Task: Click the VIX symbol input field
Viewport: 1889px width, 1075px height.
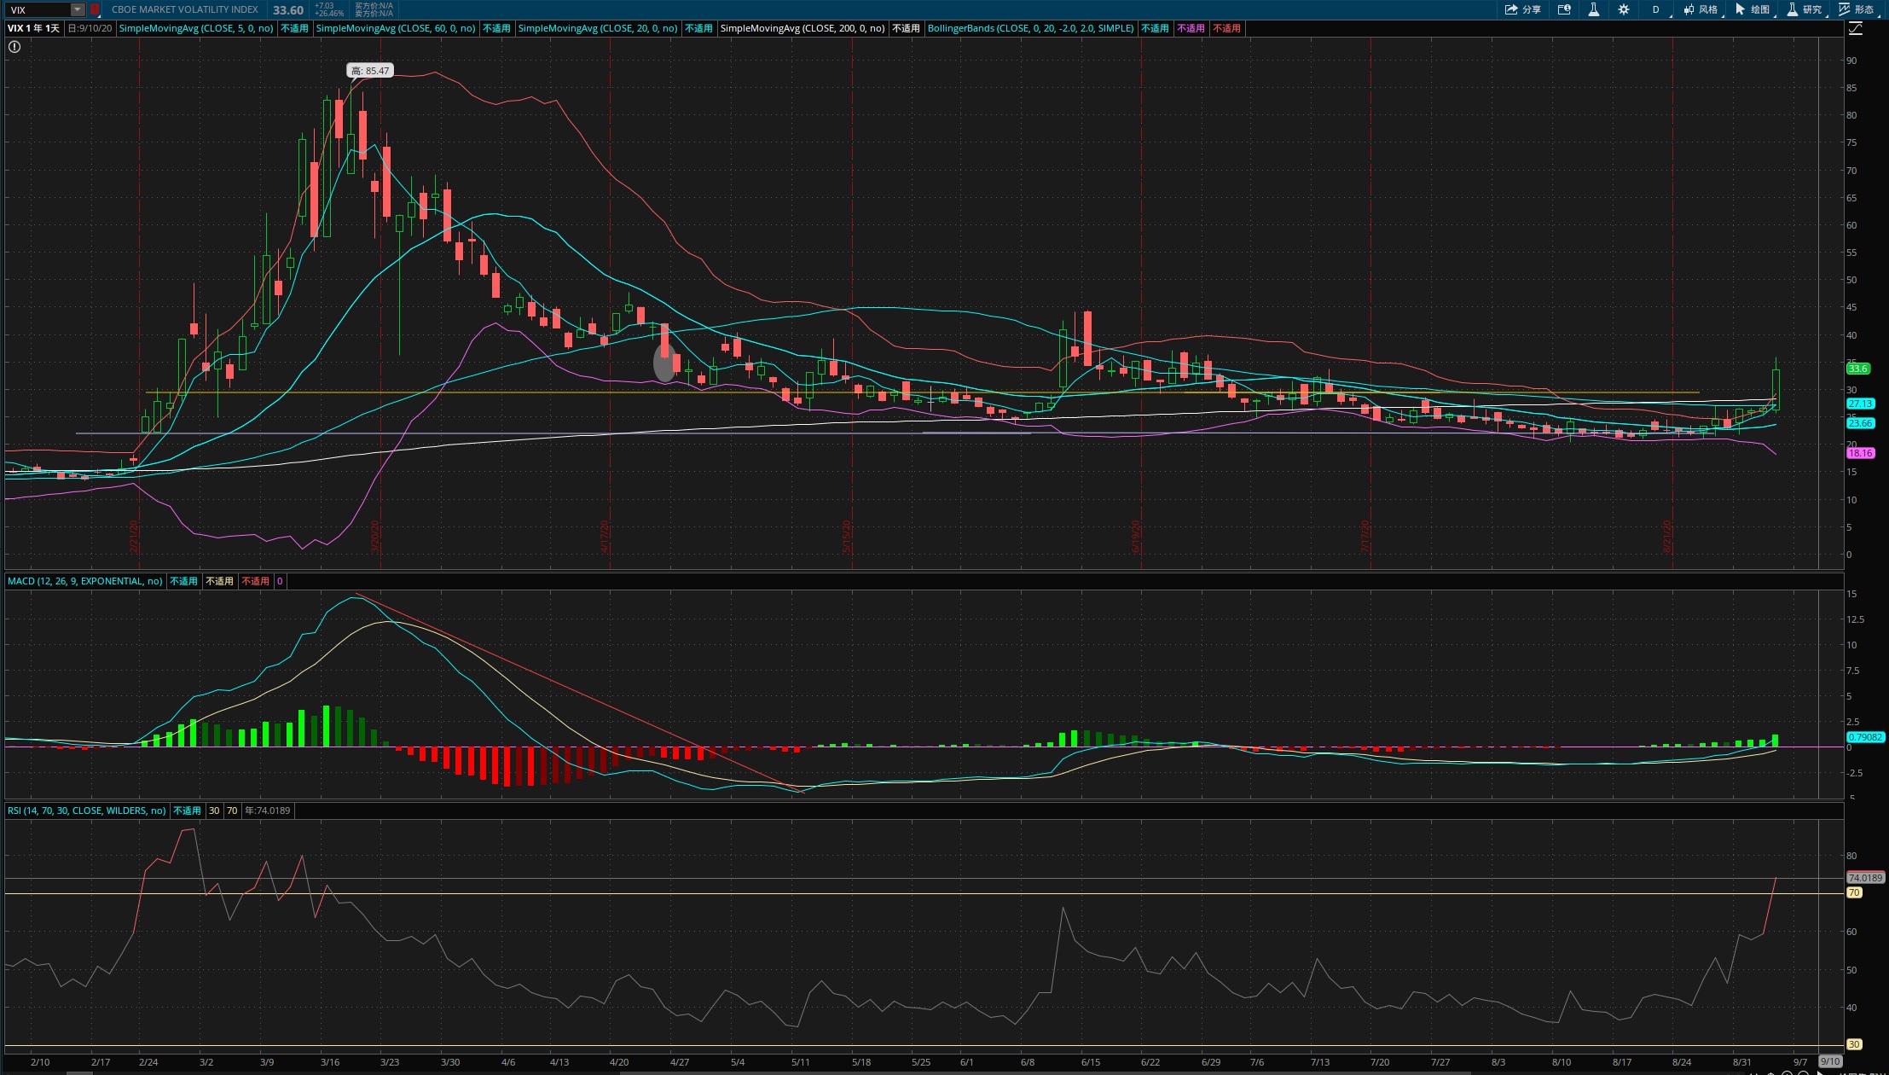Action: (x=38, y=9)
